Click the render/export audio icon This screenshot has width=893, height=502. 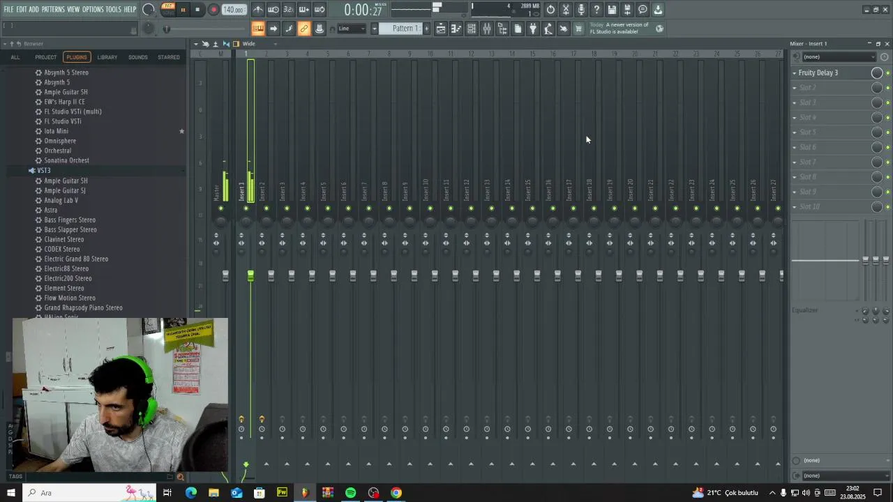coord(627,10)
